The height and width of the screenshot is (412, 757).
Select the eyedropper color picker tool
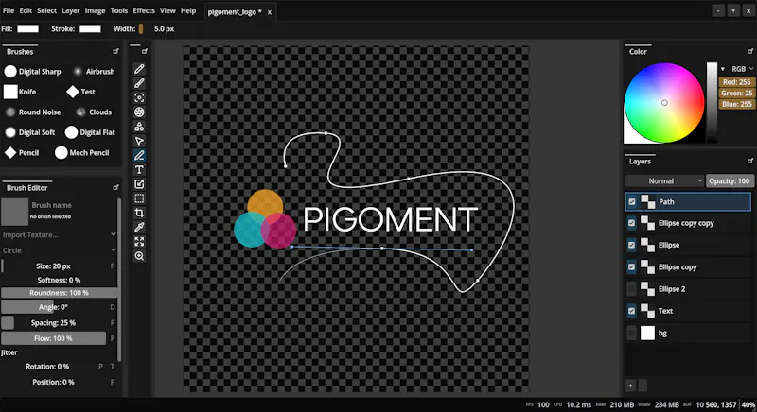[139, 227]
